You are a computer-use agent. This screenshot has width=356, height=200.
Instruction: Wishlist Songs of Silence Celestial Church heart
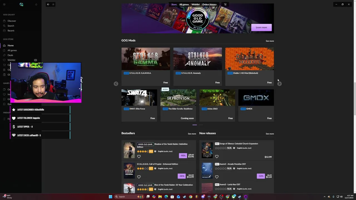click(x=217, y=156)
